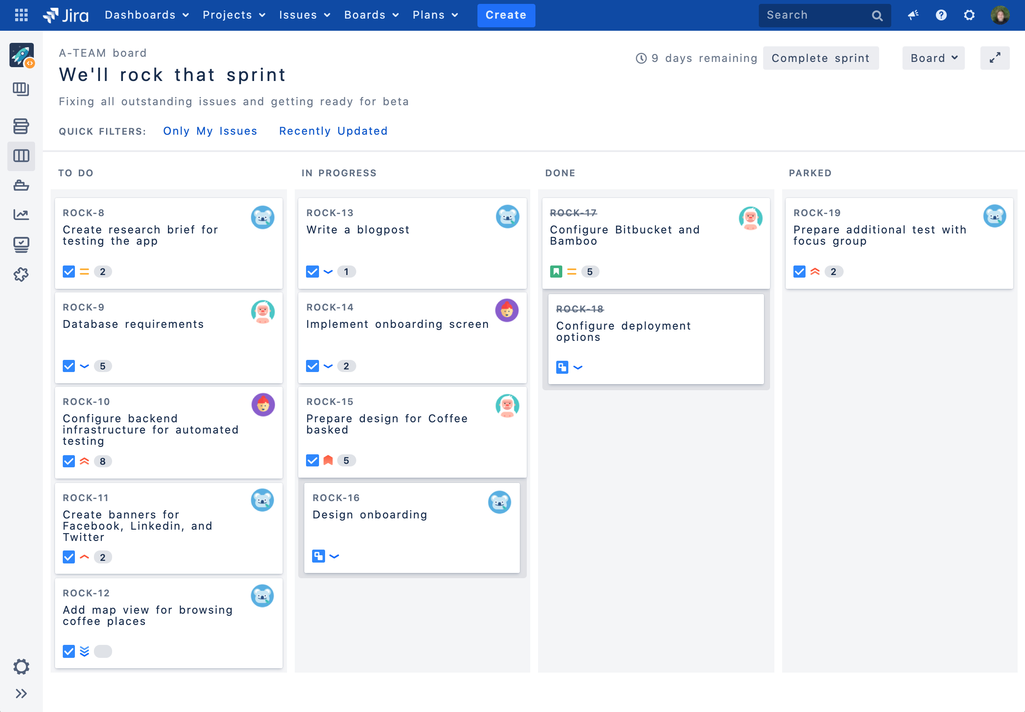Screen dimensions: 1025x712
Task: Toggle checkbox on ROCK-8 task card
Action: pyautogui.click(x=68, y=271)
